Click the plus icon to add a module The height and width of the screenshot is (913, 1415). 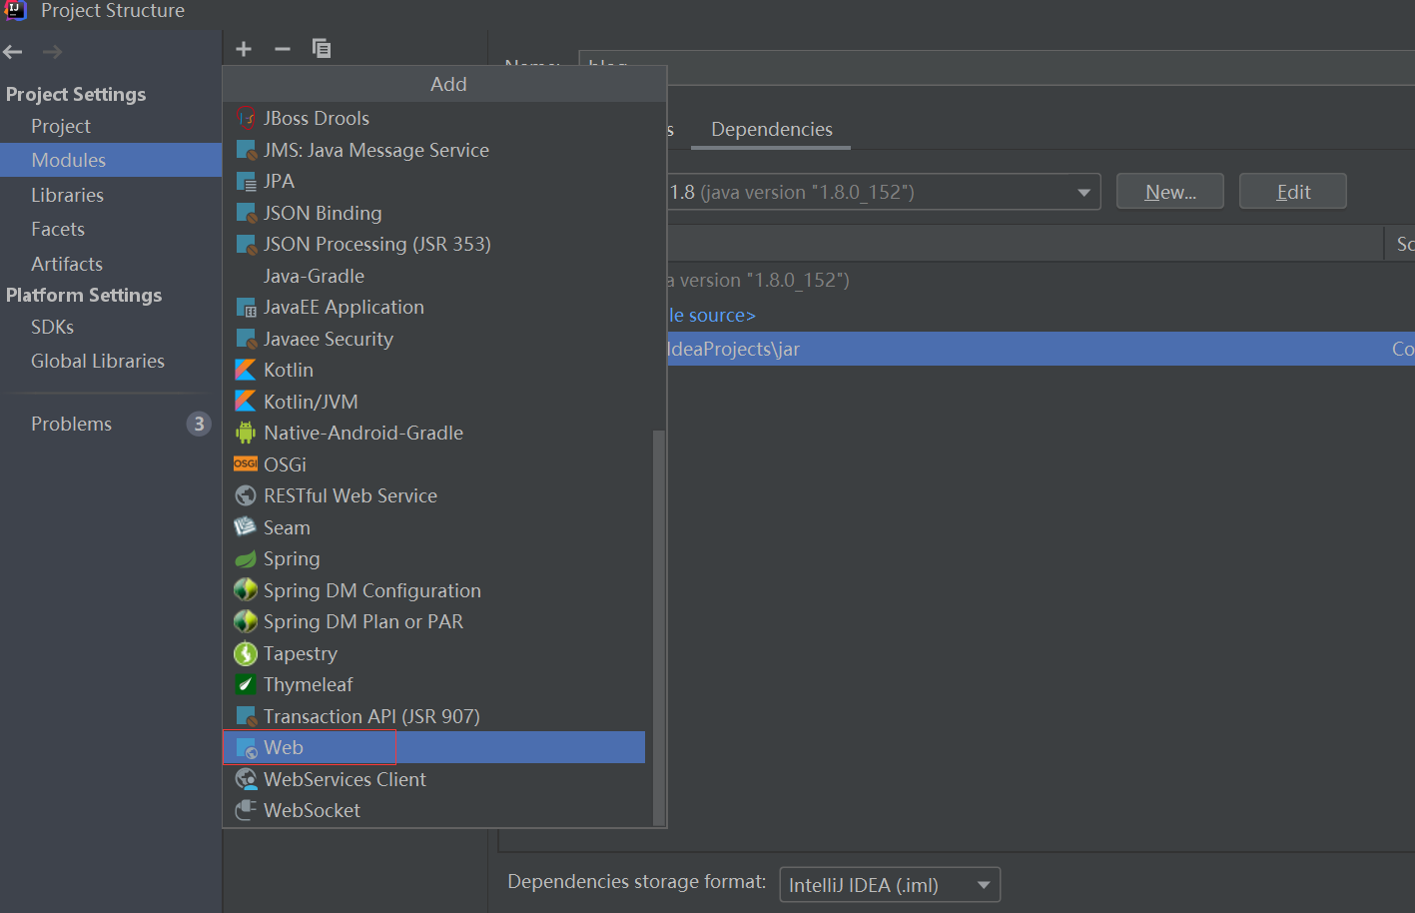[243, 48]
